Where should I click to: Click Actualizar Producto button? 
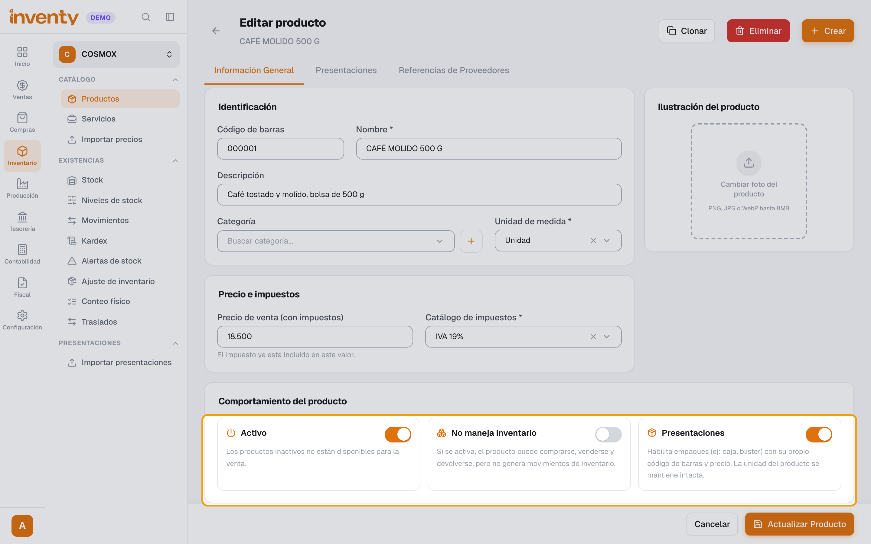(799, 524)
